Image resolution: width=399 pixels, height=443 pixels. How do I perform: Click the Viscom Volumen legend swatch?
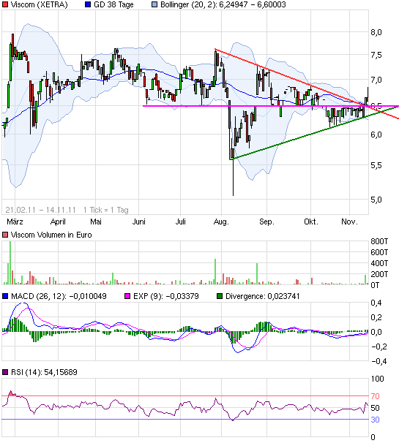(x=5, y=235)
